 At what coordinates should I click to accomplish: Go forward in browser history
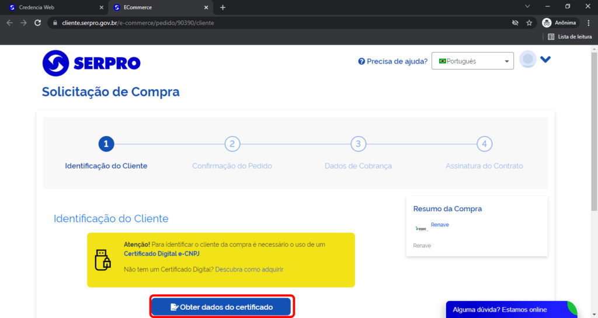pyautogui.click(x=23, y=23)
